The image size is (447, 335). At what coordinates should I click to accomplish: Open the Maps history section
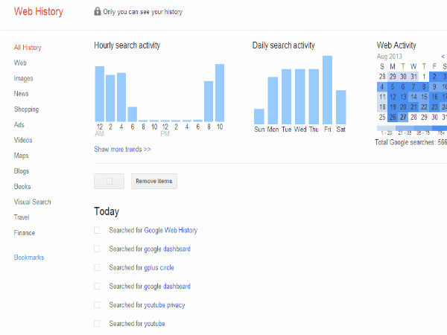21,156
